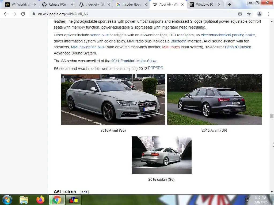Image resolution: width=274 pixels, height=205 pixels.
Task: Launch Firefox from the taskbar
Action: pos(40,200)
